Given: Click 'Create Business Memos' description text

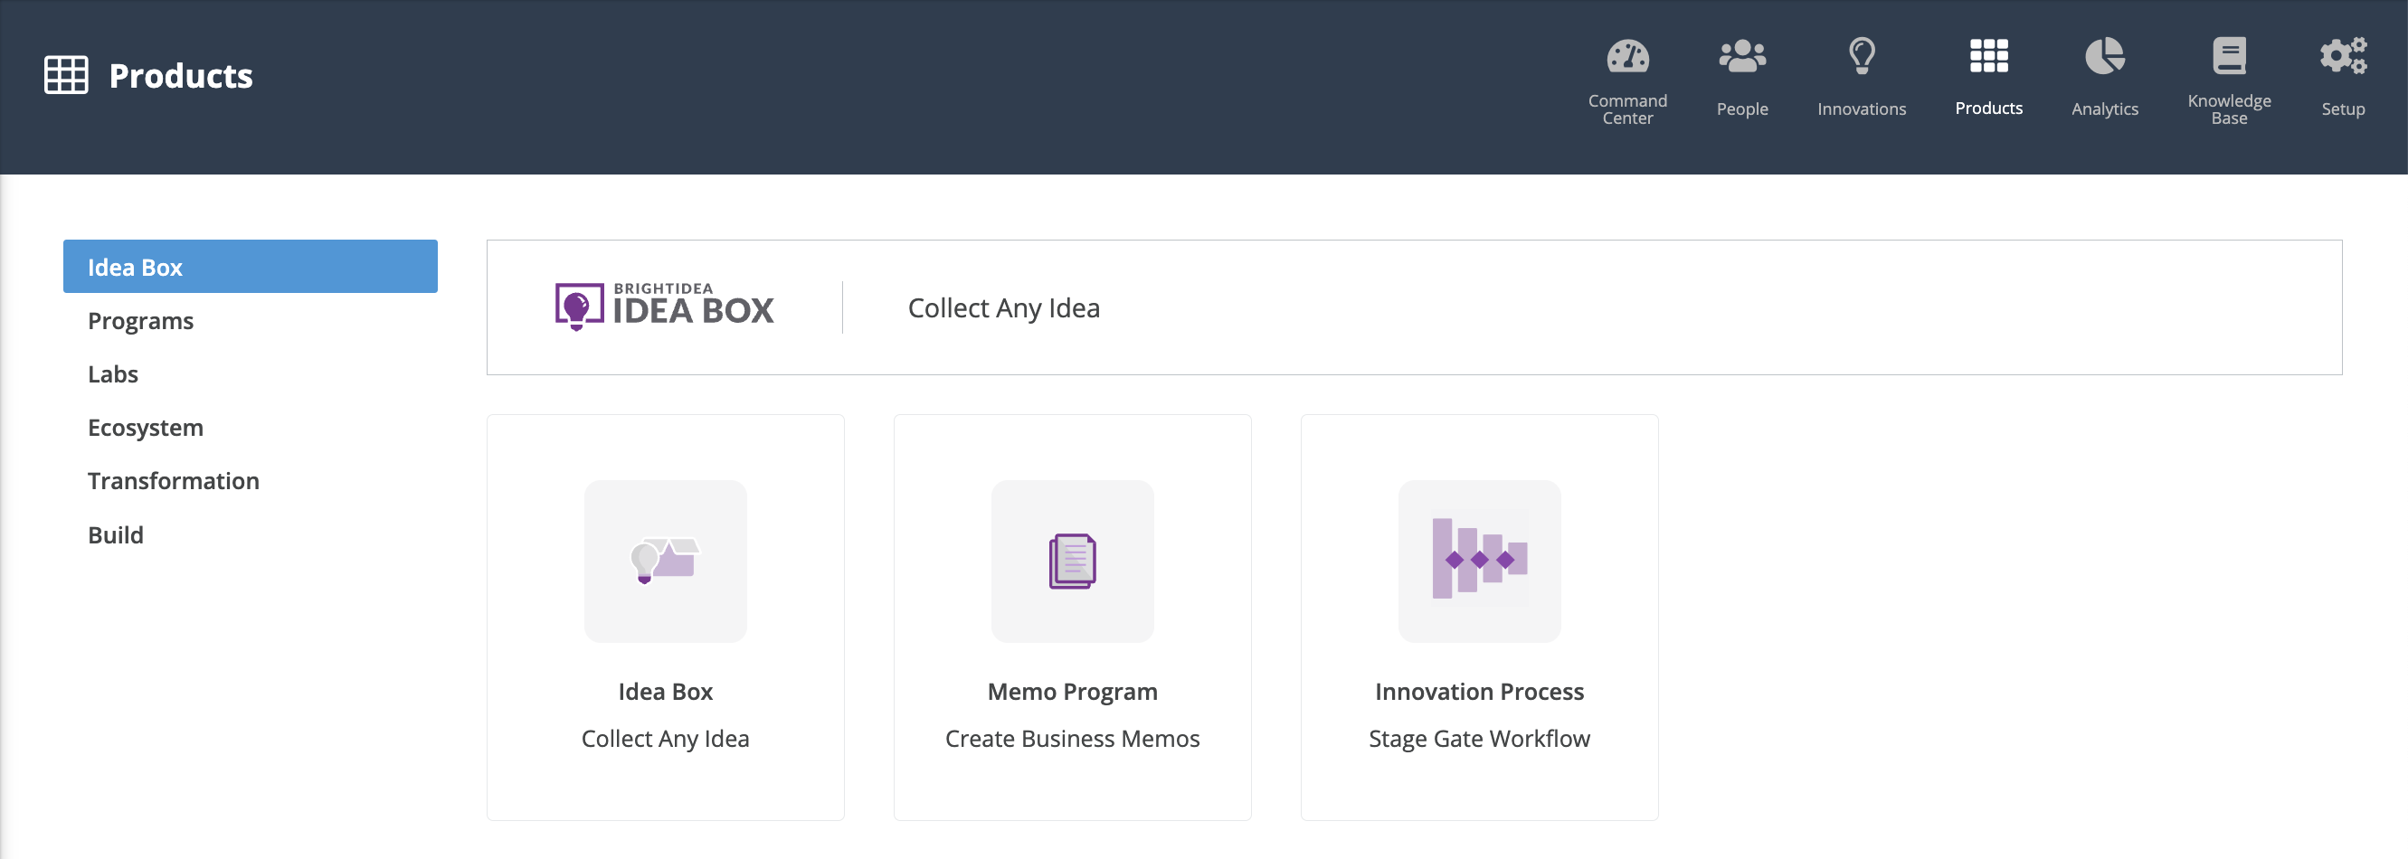Looking at the screenshot, I should 1072,739.
